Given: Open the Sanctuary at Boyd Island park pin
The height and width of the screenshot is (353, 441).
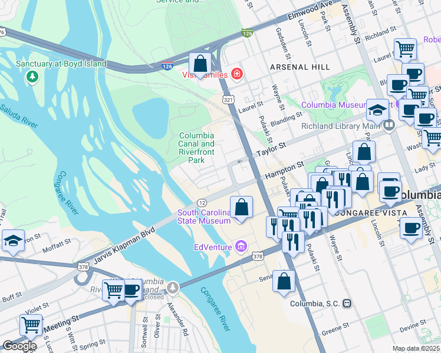Looking at the screenshot, I should click(32, 76).
